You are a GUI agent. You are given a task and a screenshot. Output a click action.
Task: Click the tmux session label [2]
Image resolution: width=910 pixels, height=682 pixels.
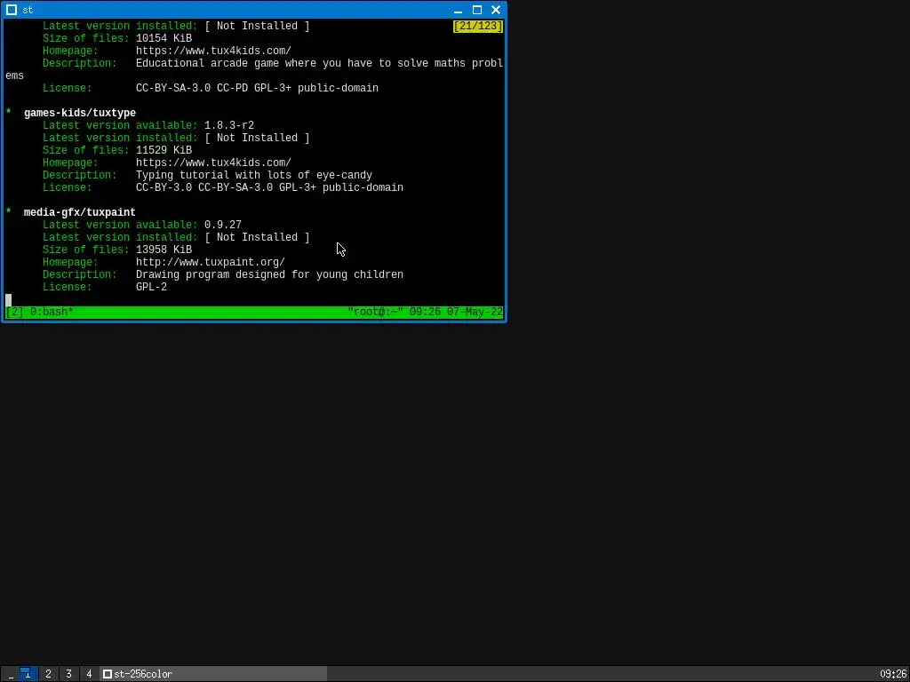tap(14, 312)
